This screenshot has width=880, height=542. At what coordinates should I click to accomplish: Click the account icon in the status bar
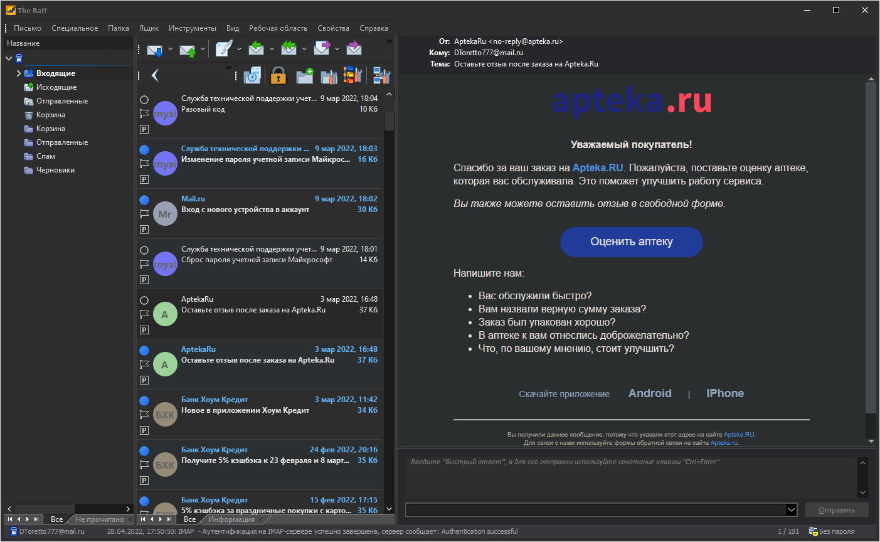(14, 531)
